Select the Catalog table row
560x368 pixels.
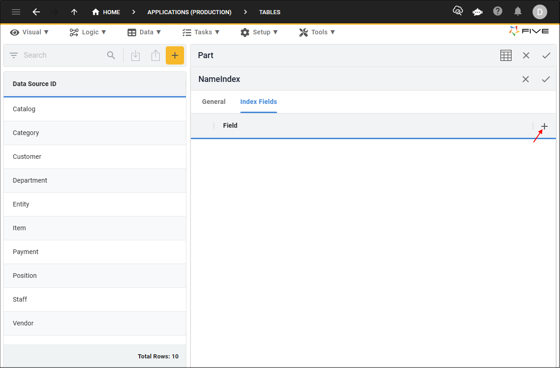(x=95, y=109)
